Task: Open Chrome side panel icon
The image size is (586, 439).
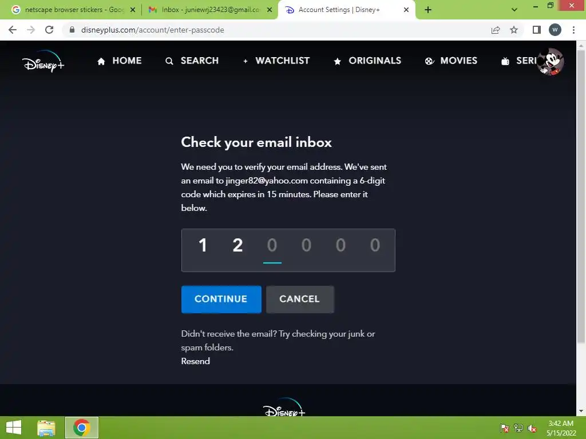Action: click(x=537, y=30)
